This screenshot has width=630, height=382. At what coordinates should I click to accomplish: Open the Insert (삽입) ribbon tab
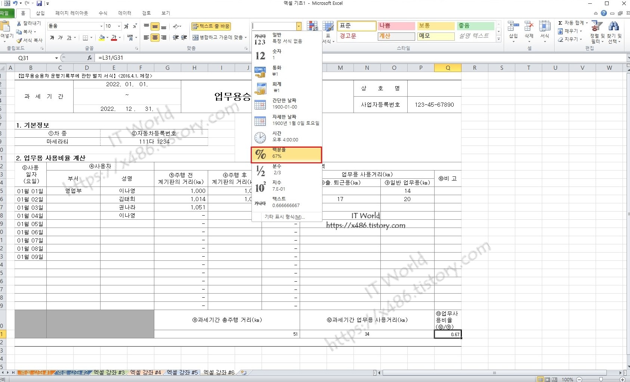click(40, 13)
